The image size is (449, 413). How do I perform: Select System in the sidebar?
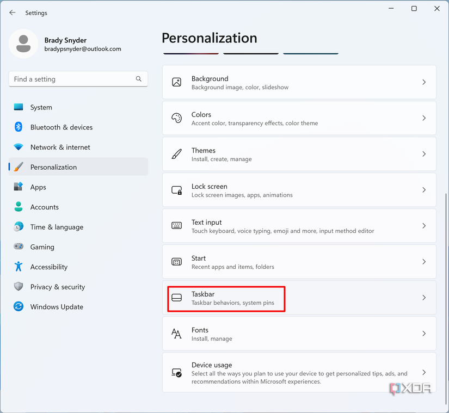point(41,107)
